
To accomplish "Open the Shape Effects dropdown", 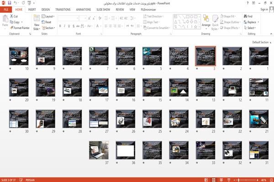I will [x=230, y=28].
